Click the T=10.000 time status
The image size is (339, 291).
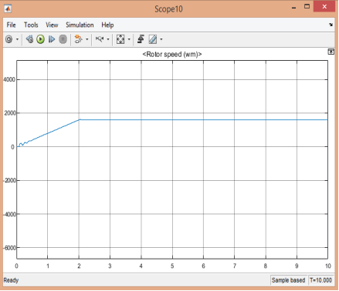tap(320, 280)
